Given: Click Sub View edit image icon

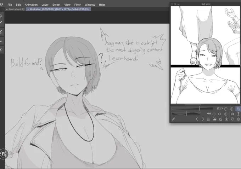Looking at the screenshot, I should point(232,119).
